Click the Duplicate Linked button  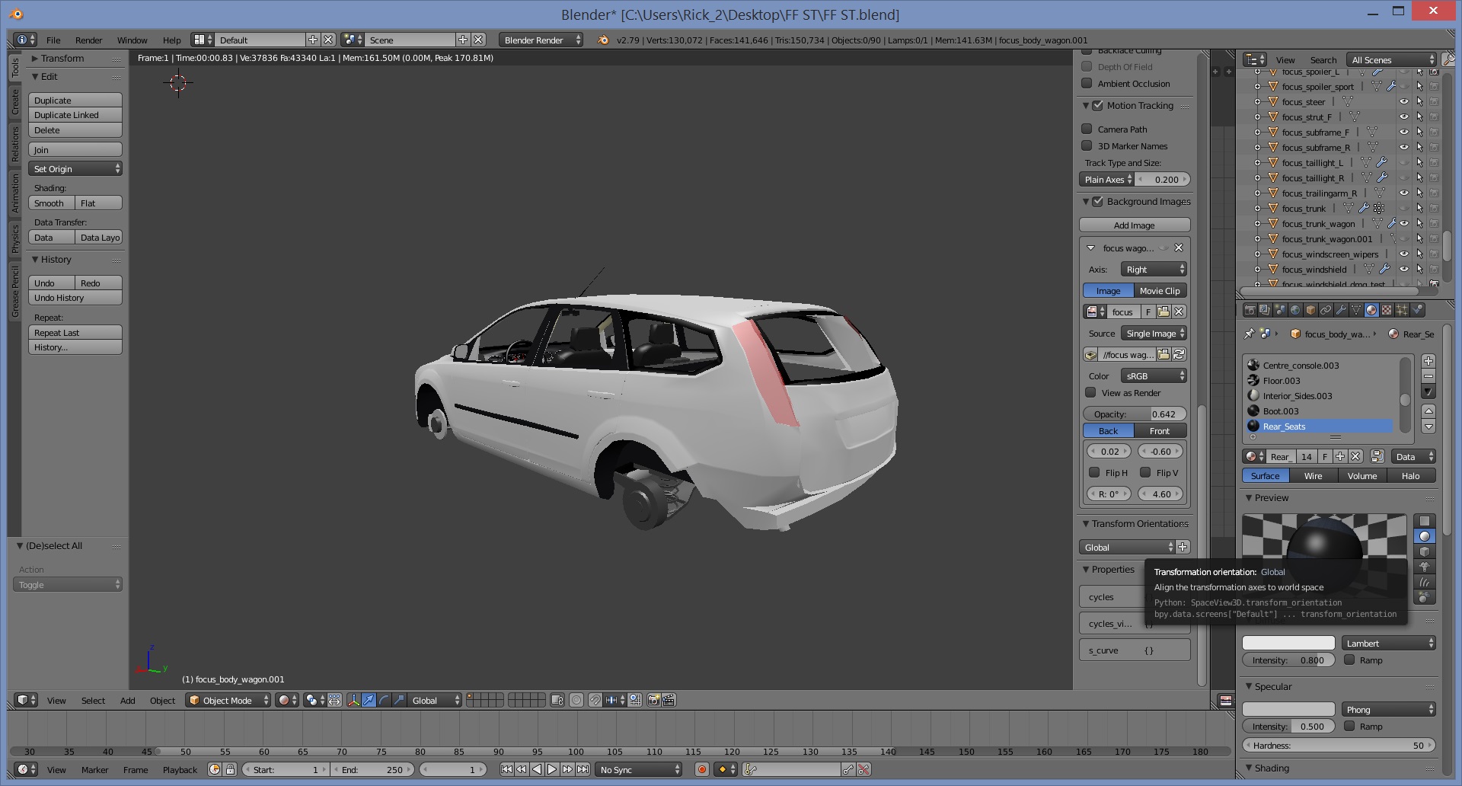[x=75, y=115]
